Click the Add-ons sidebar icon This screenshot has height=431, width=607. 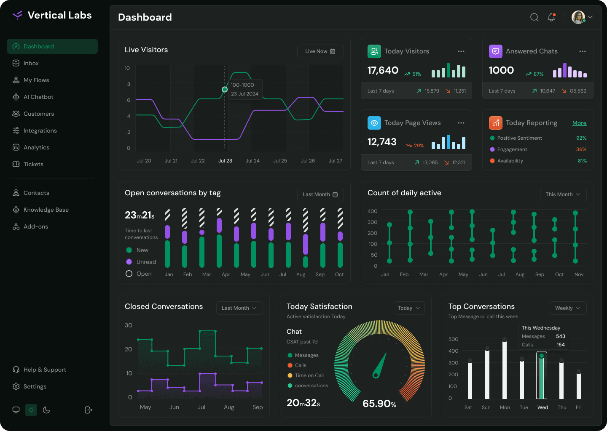tap(16, 226)
